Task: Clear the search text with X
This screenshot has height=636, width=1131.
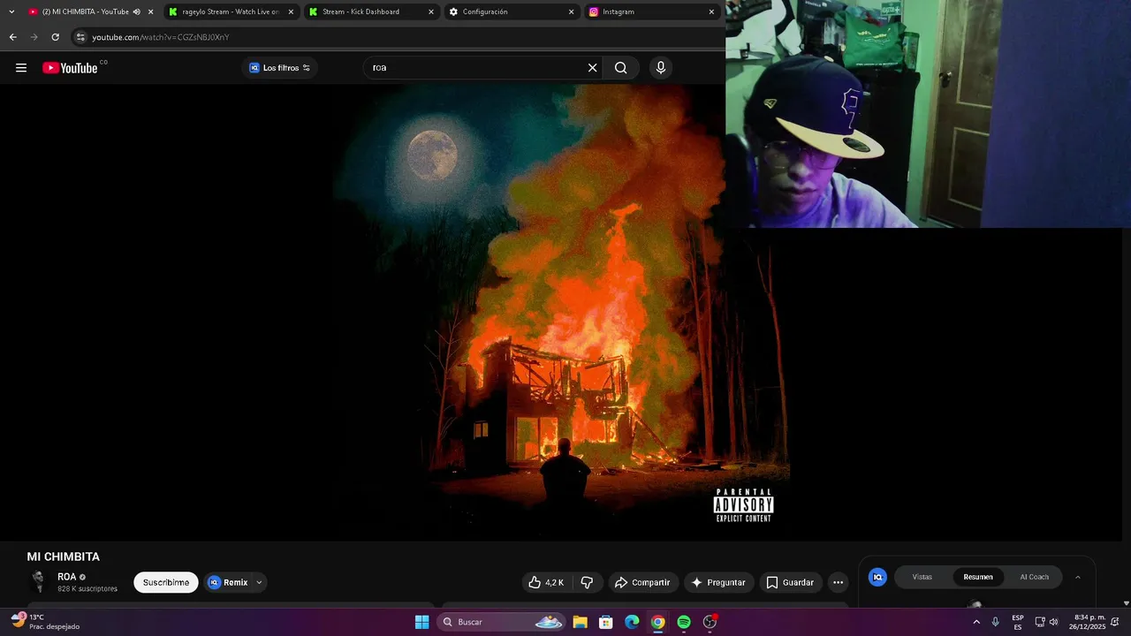Action: (x=593, y=68)
